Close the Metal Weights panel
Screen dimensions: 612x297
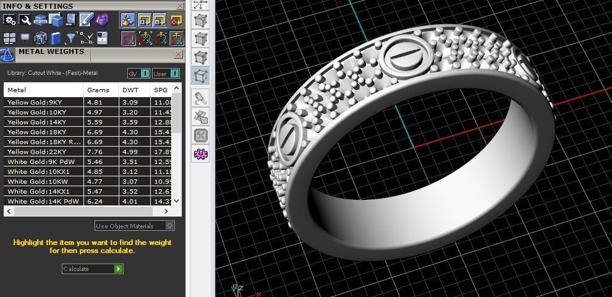coord(179,54)
